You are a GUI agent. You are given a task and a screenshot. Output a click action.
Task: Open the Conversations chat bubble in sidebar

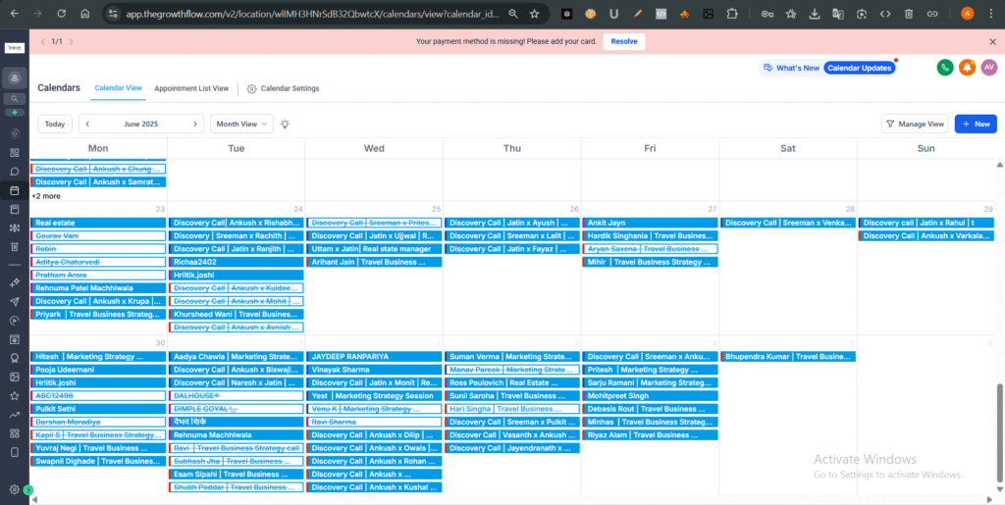[x=14, y=172]
